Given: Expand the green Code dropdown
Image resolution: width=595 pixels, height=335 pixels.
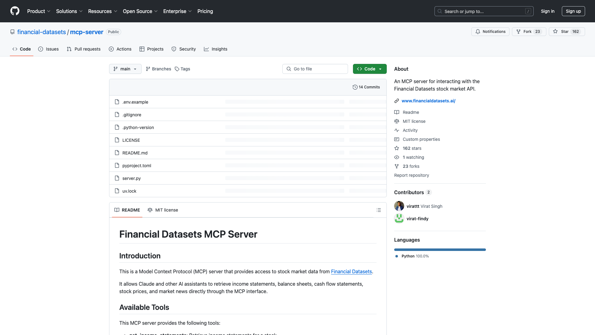Looking at the screenshot, I should click(369, 69).
